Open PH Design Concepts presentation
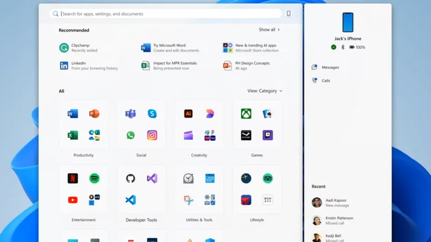The width and height of the screenshot is (431, 242). coord(246,66)
